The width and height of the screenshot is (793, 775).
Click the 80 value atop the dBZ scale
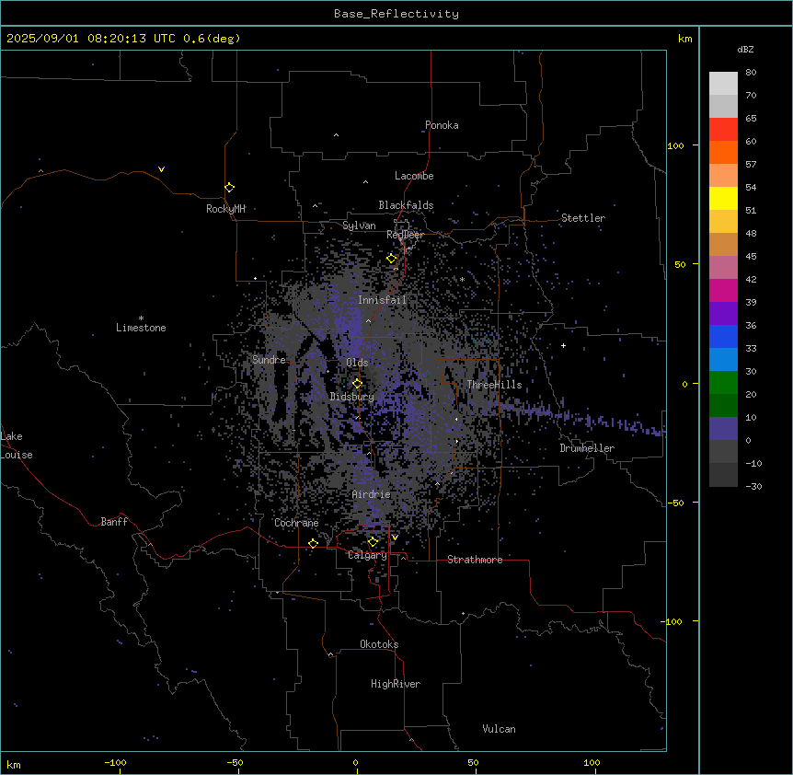click(751, 73)
